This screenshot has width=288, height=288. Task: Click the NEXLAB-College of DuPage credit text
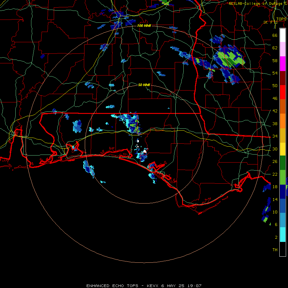pos(258,4)
